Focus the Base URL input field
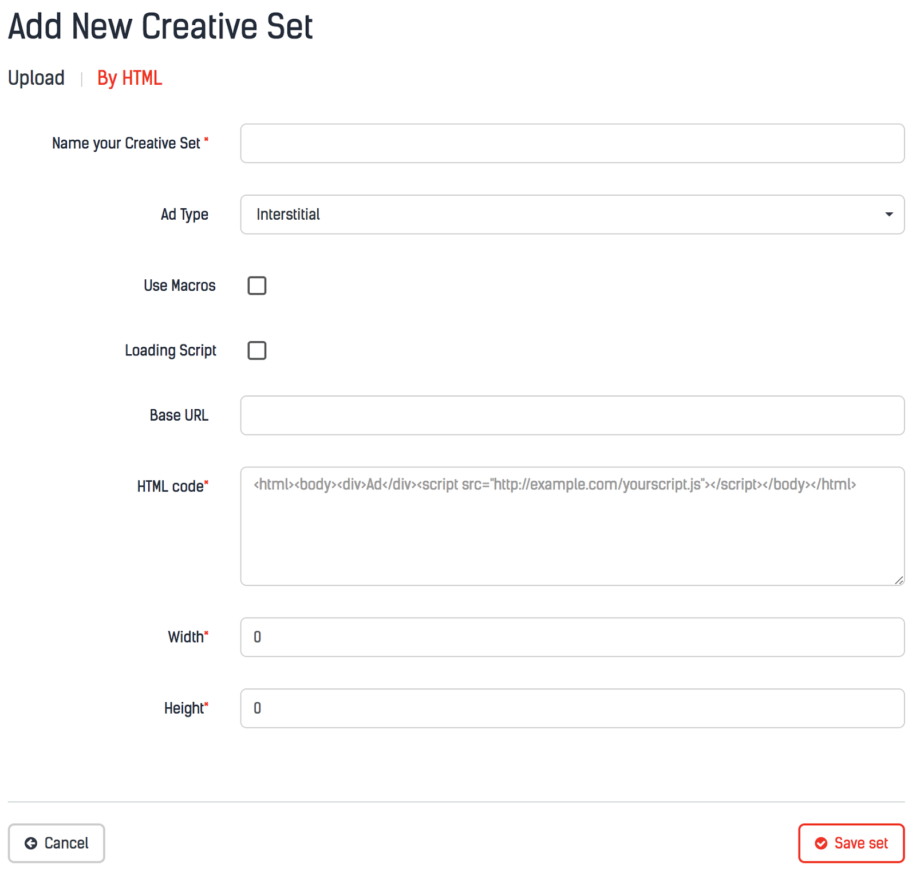The height and width of the screenshot is (871, 916). (x=571, y=415)
